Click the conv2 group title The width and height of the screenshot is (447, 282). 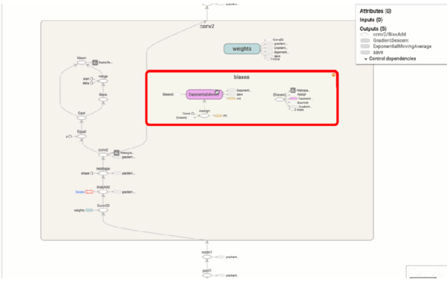[x=207, y=26]
